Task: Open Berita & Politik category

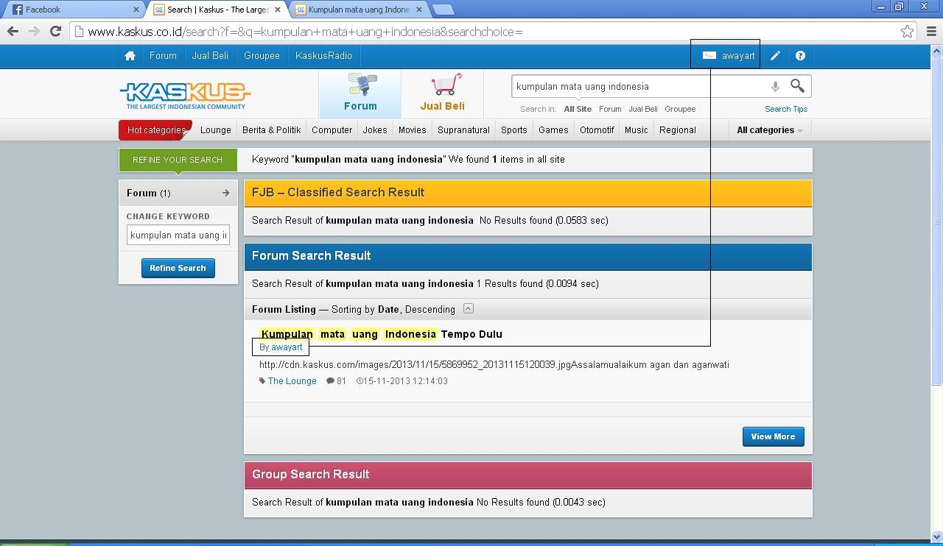Action: coord(271,130)
